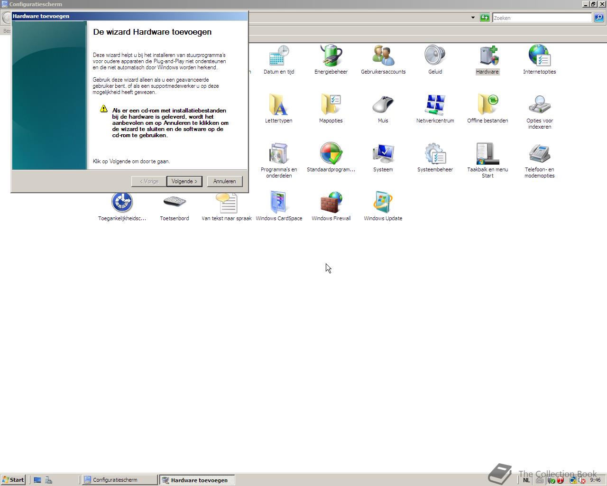607x486 pixels.
Task: Open Systeembeheer administrative tools
Action: 435,158
